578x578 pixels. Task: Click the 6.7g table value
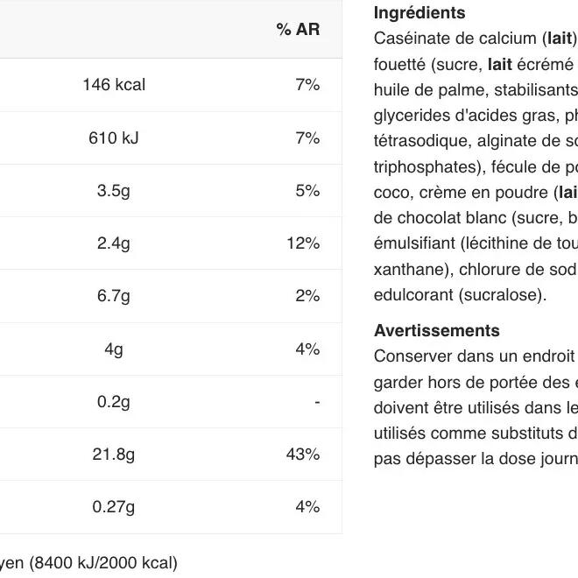114,296
